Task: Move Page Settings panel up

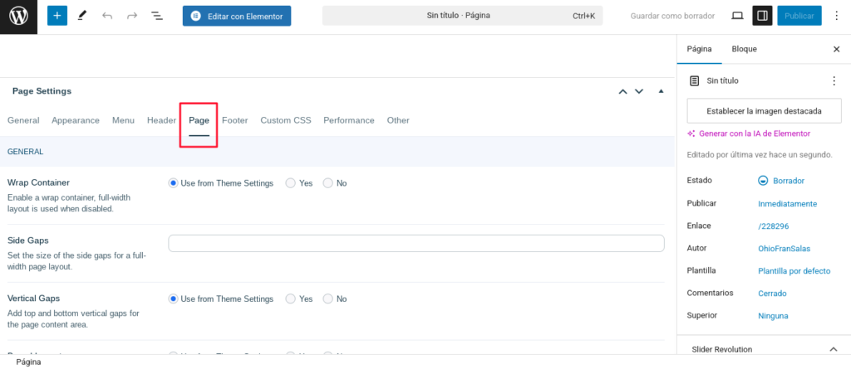Action: pos(623,91)
